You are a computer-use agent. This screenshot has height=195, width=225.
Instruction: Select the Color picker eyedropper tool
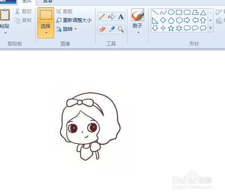[112, 30]
